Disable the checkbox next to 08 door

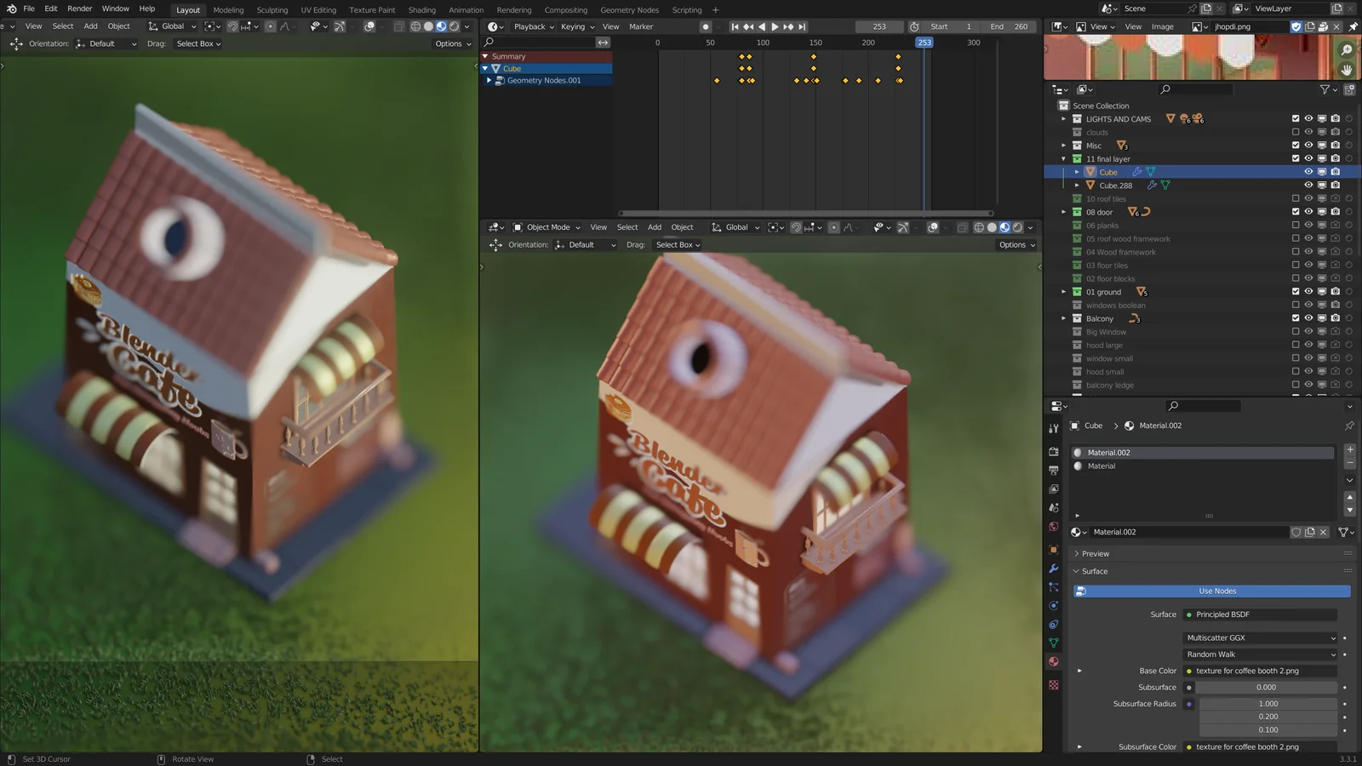pos(1296,212)
